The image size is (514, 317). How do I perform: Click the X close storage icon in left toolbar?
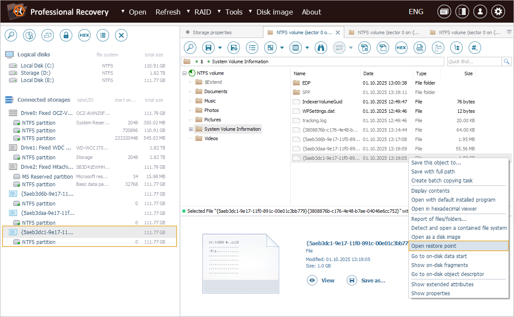[121, 35]
